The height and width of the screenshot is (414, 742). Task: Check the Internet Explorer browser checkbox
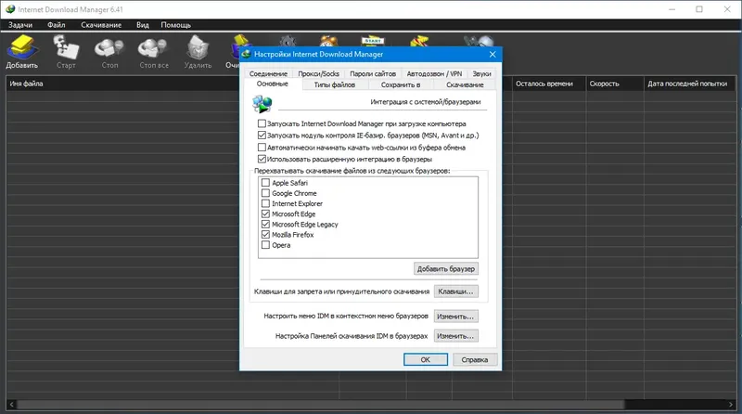(265, 203)
